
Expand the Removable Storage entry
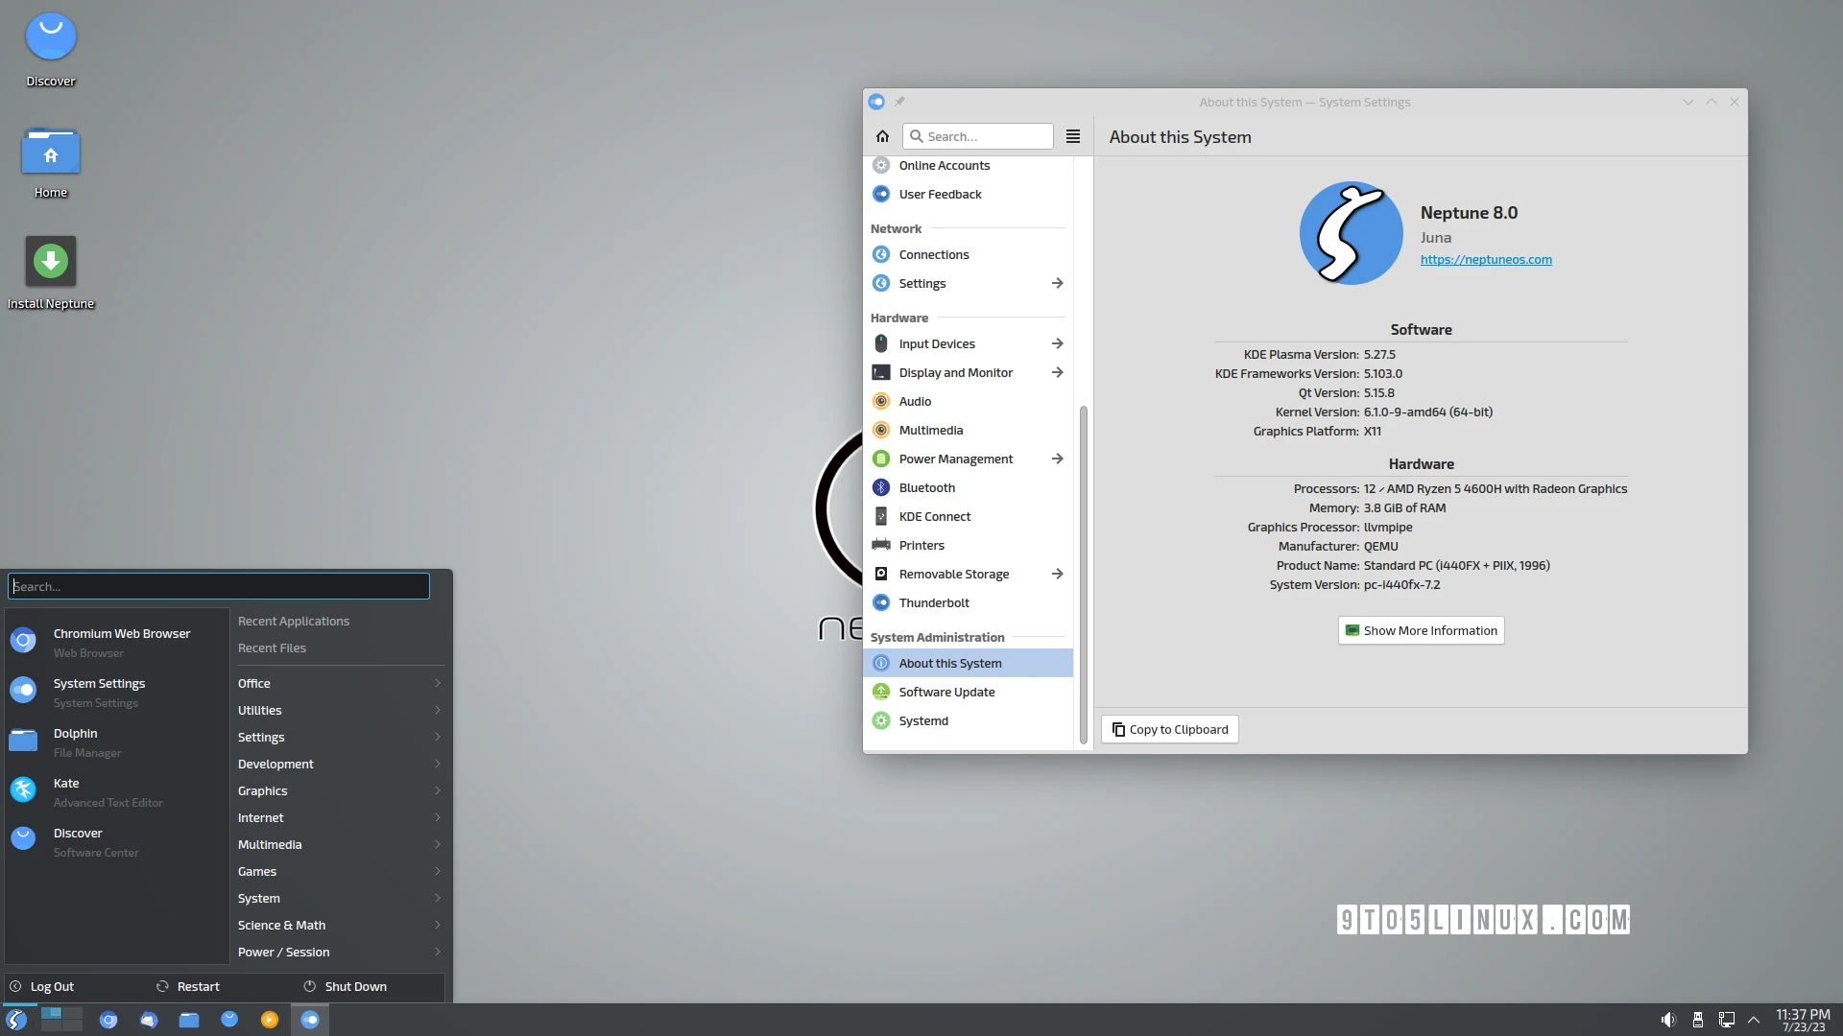tap(1056, 574)
